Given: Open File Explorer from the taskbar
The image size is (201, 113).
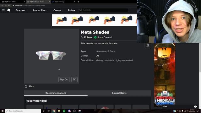Looking at the screenshot, I should (x=59, y=111).
